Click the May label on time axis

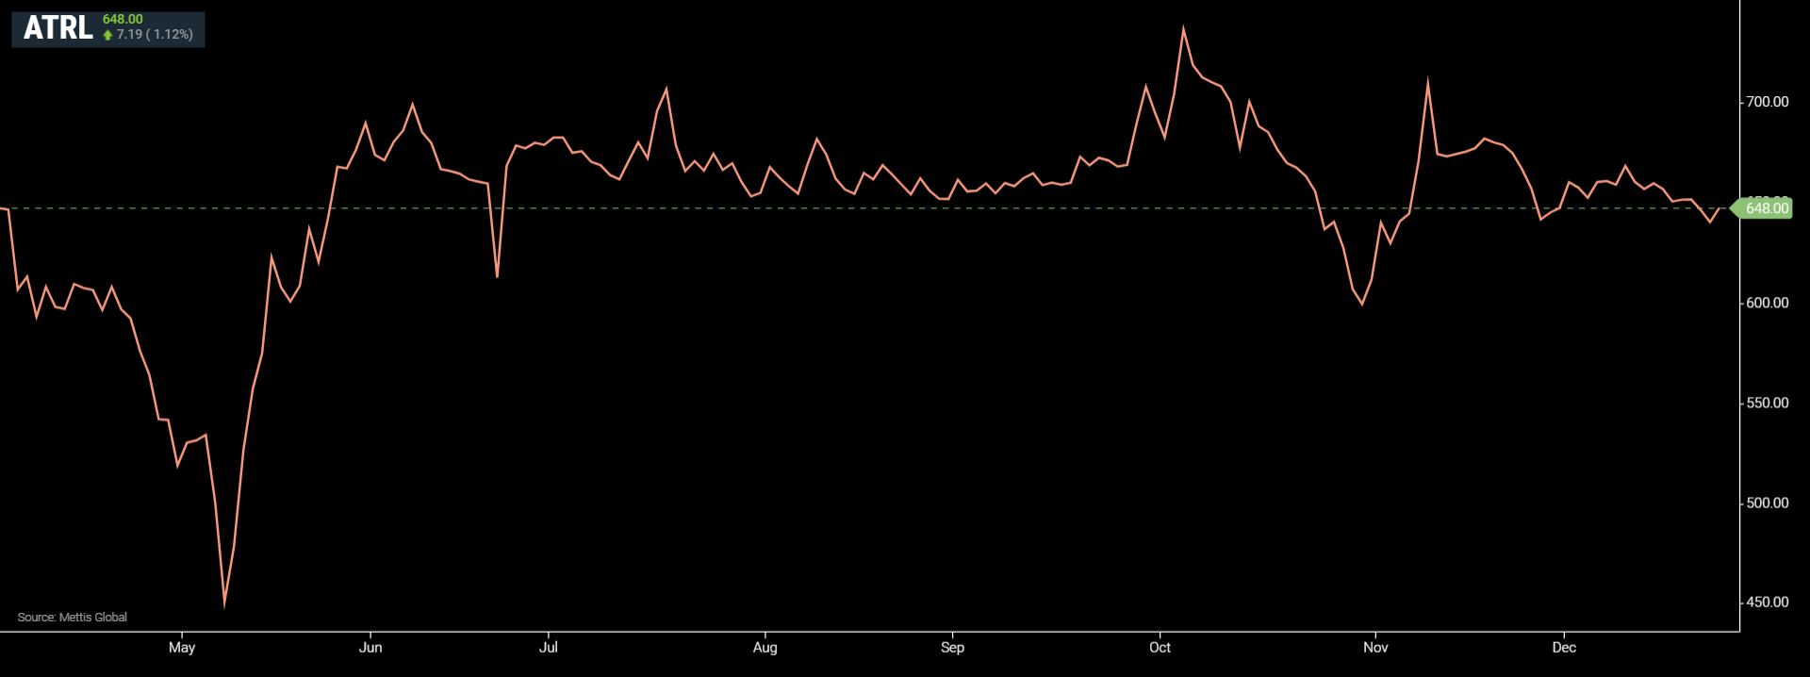pyautogui.click(x=182, y=647)
